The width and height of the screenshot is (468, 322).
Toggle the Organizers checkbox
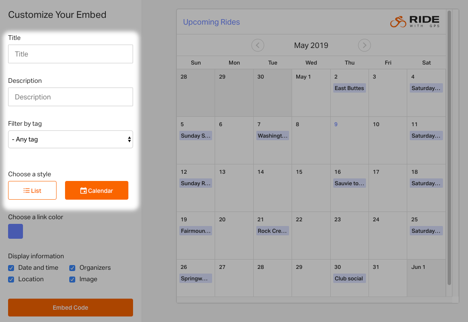72,268
